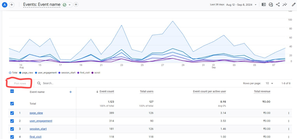Click the plus icon beside Event name column

(70, 92)
